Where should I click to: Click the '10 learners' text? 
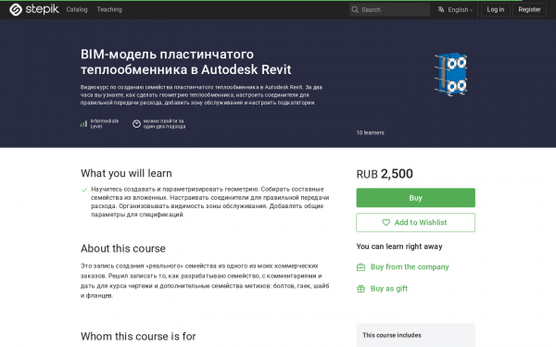coord(370,132)
